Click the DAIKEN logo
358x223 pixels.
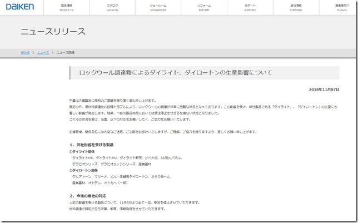(20, 7)
